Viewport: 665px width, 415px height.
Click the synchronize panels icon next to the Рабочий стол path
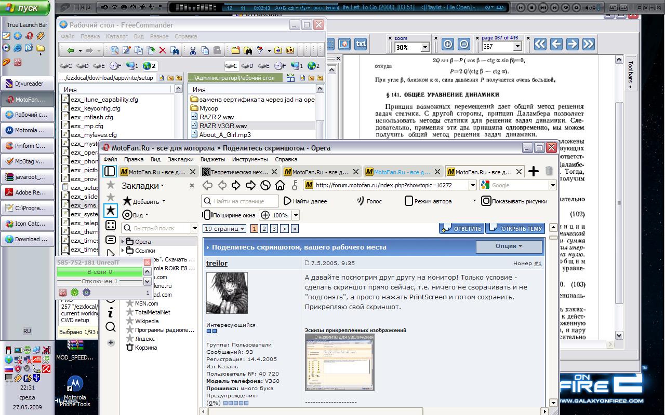(291, 78)
